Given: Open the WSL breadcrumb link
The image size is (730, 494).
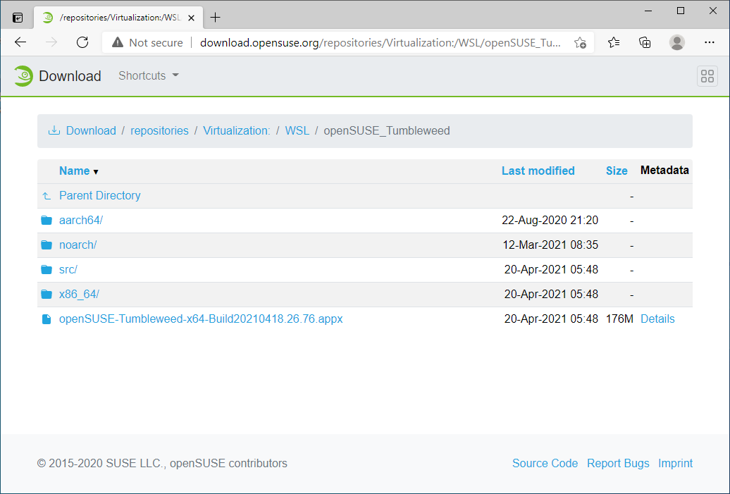Looking at the screenshot, I should [x=297, y=131].
